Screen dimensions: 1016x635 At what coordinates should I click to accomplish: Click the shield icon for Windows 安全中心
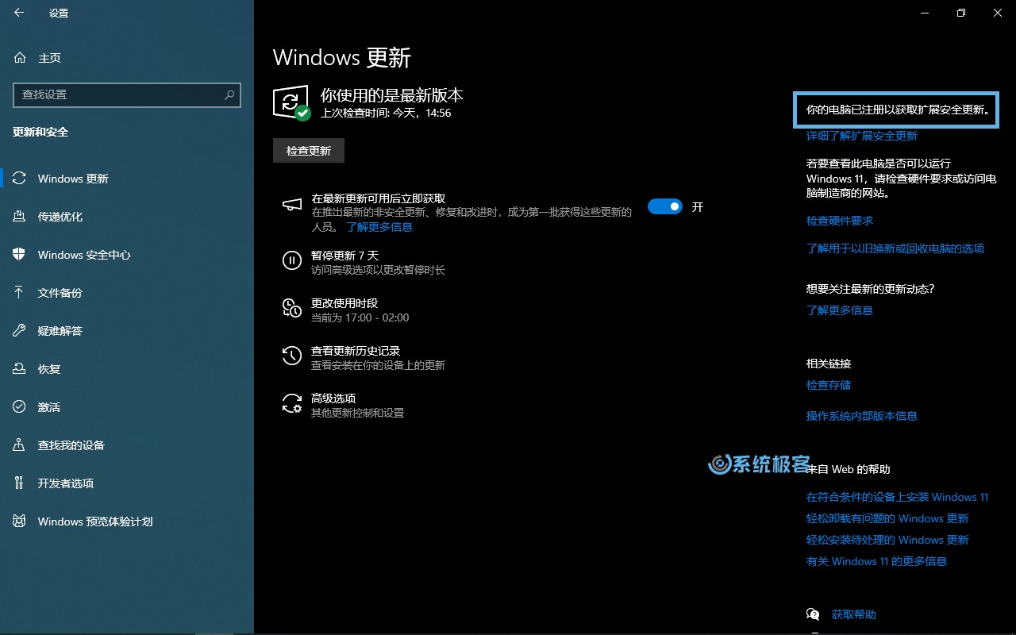pyautogui.click(x=20, y=255)
